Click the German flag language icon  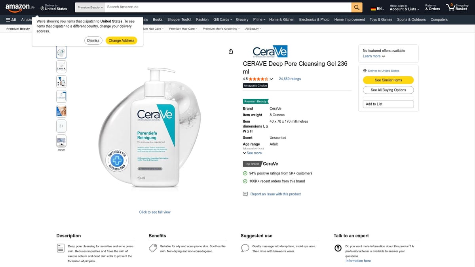[x=372, y=7]
